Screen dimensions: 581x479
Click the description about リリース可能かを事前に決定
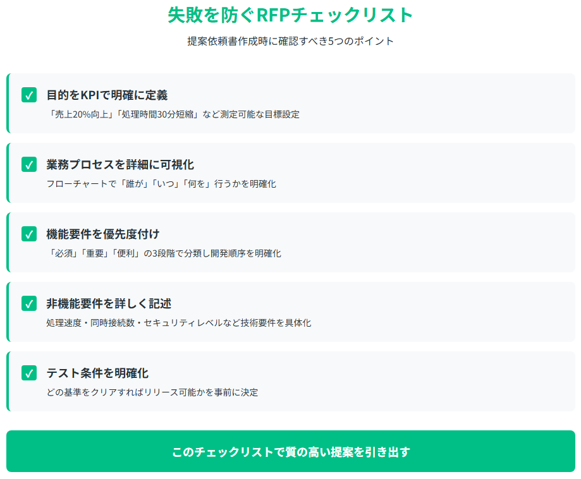pyautogui.click(x=152, y=392)
